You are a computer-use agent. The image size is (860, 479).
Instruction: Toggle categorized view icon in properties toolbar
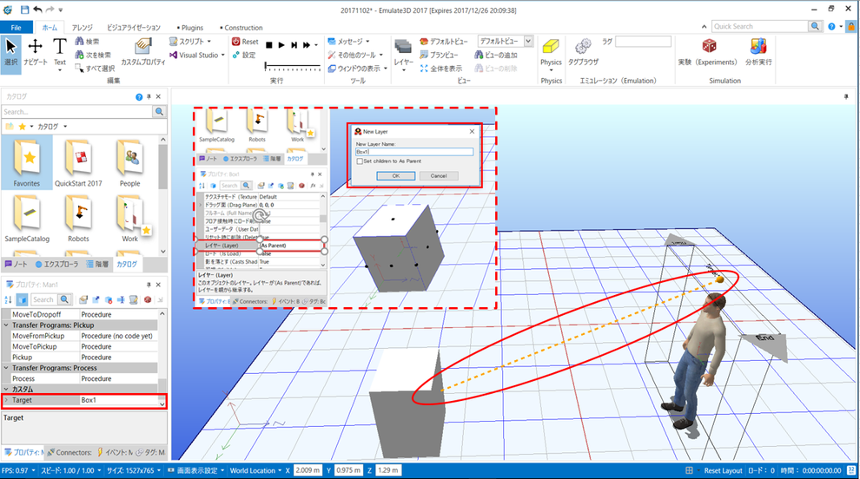tap(22, 299)
